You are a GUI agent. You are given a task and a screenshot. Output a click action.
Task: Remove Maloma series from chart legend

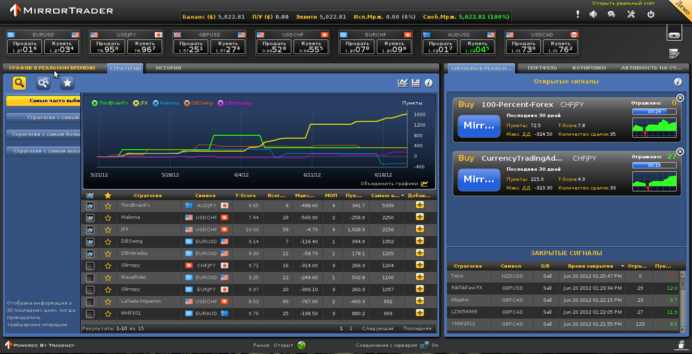pos(156,103)
